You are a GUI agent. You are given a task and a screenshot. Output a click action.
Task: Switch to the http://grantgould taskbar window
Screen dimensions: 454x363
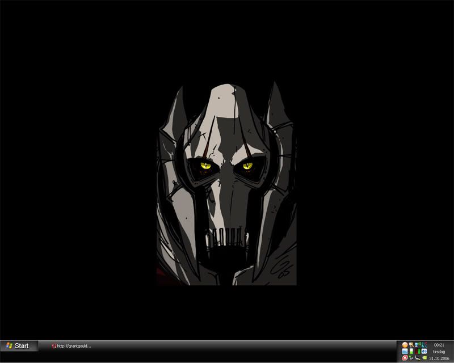tap(72, 346)
